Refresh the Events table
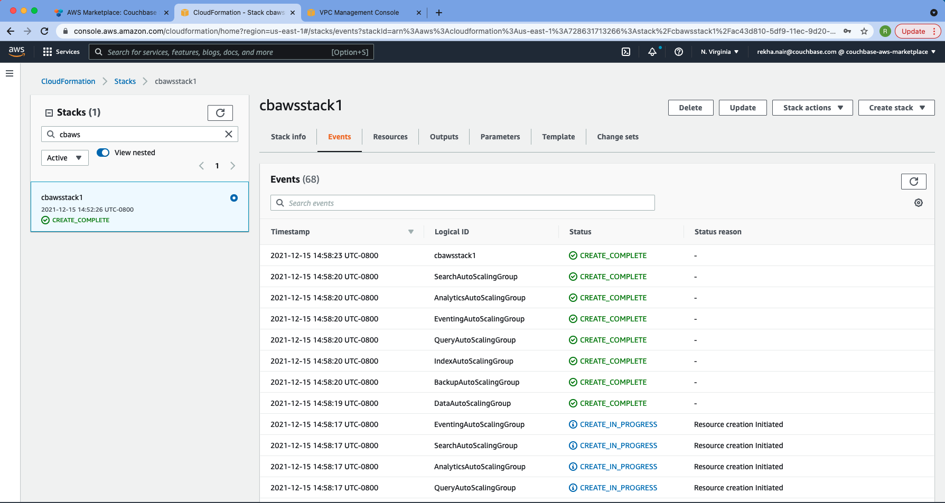Image resolution: width=945 pixels, height=503 pixels. click(914, 181)
